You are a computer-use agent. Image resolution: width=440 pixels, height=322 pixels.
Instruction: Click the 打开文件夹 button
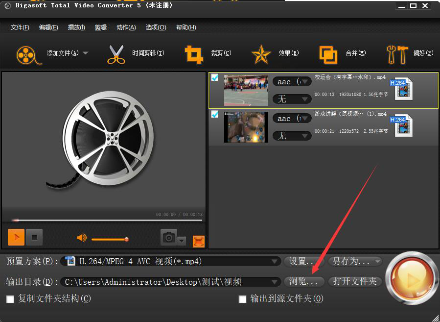pos(355,281)
